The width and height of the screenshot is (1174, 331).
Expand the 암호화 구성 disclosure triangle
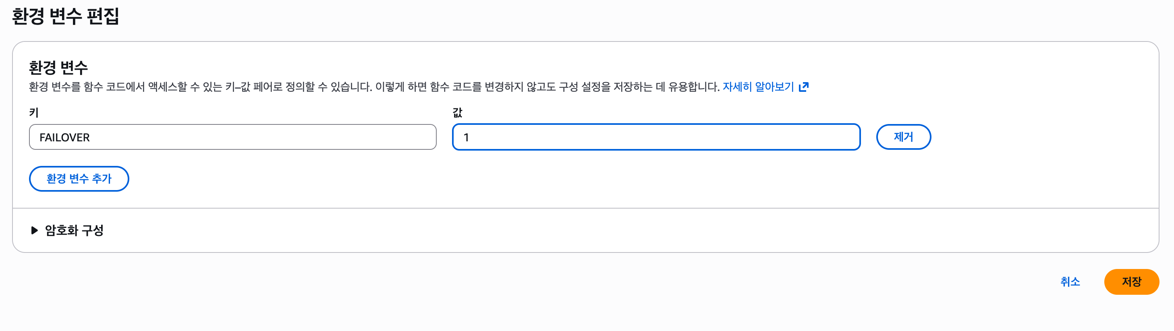coord(34,230)
